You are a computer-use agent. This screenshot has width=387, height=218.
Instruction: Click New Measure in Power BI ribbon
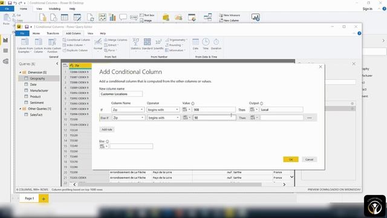click(x=230, y=15)
